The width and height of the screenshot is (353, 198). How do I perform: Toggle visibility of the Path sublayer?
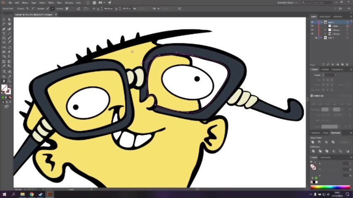click(x=312, y=26)
